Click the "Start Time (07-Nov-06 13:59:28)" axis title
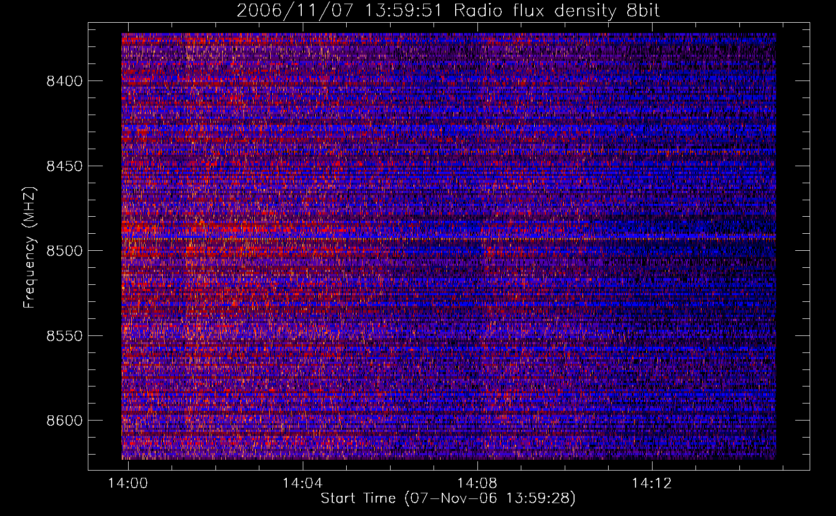 [x=448, y=498]
